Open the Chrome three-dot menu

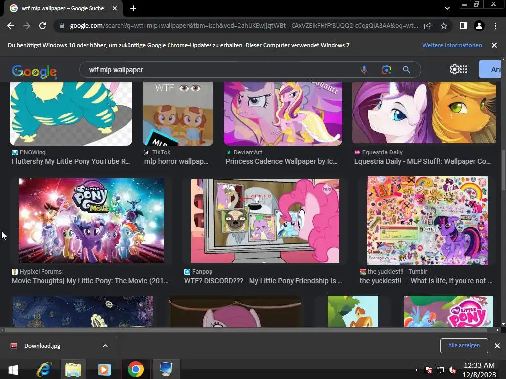[x=495, y=26]
